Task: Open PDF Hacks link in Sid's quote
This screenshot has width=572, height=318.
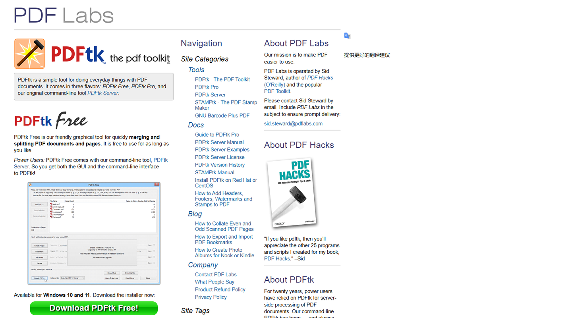Action: 277,258
